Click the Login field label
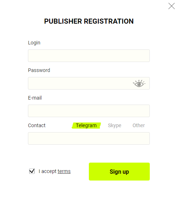This screenshot has height=197, width=177. click(x=34, y=43)
